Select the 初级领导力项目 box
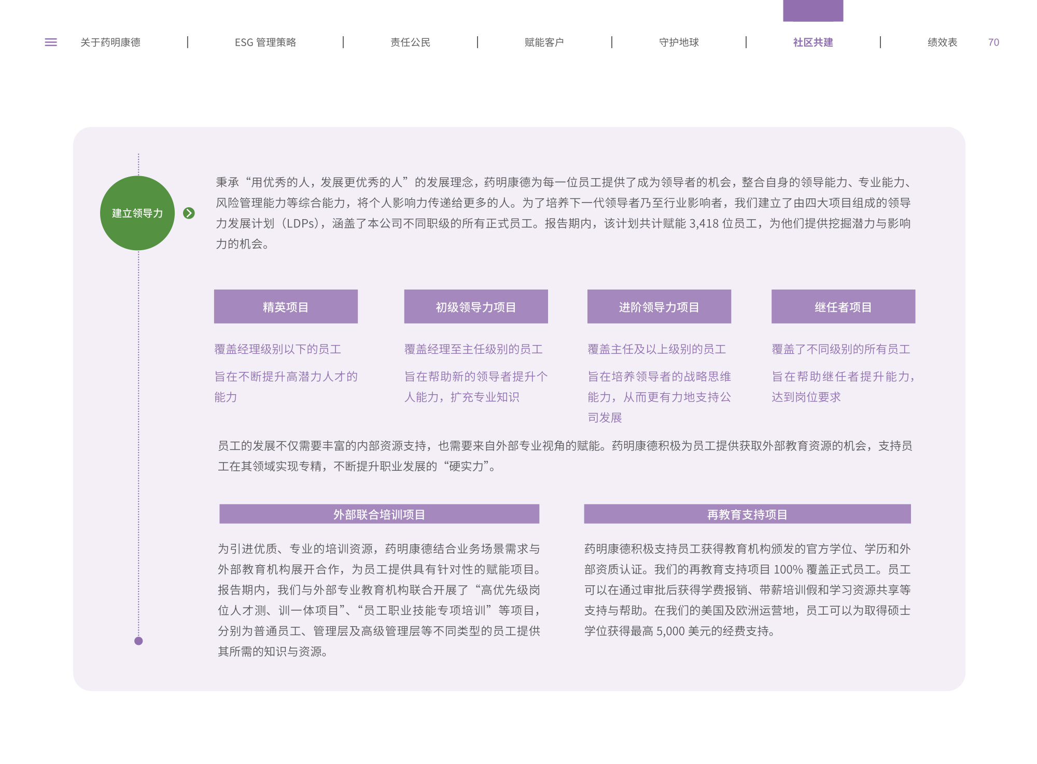 pos(475,307)
